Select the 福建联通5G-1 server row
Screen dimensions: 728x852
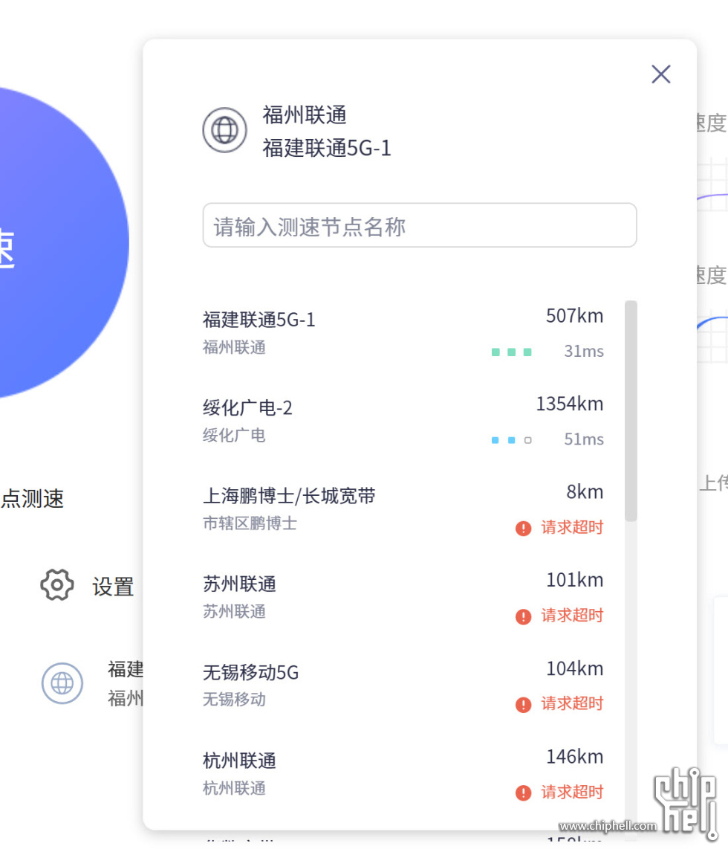click(403, 333)
